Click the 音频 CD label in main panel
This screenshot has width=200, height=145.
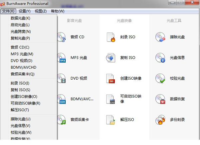77,37
